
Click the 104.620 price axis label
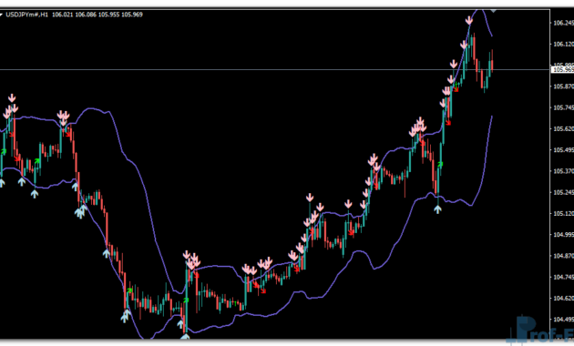563,299
